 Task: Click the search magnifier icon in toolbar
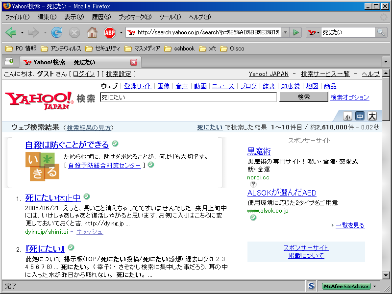(x=381, y=32)
